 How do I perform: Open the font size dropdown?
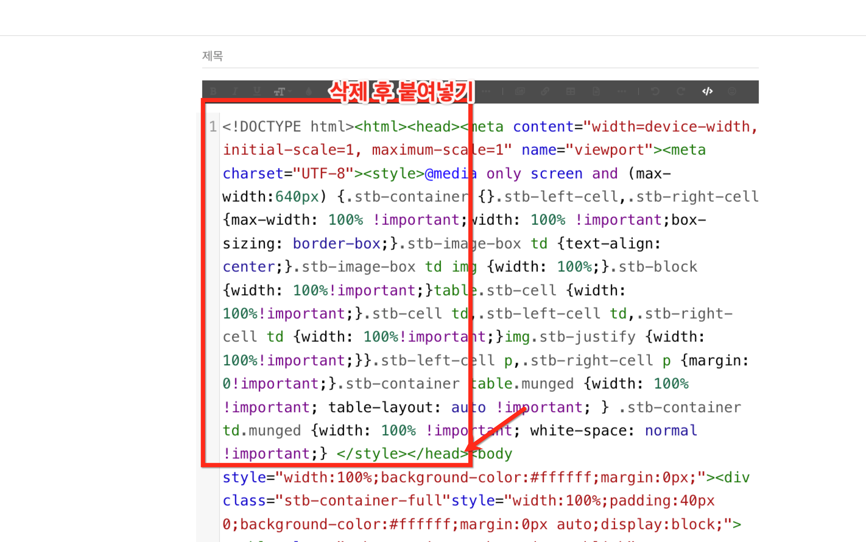tap(282, 92)
